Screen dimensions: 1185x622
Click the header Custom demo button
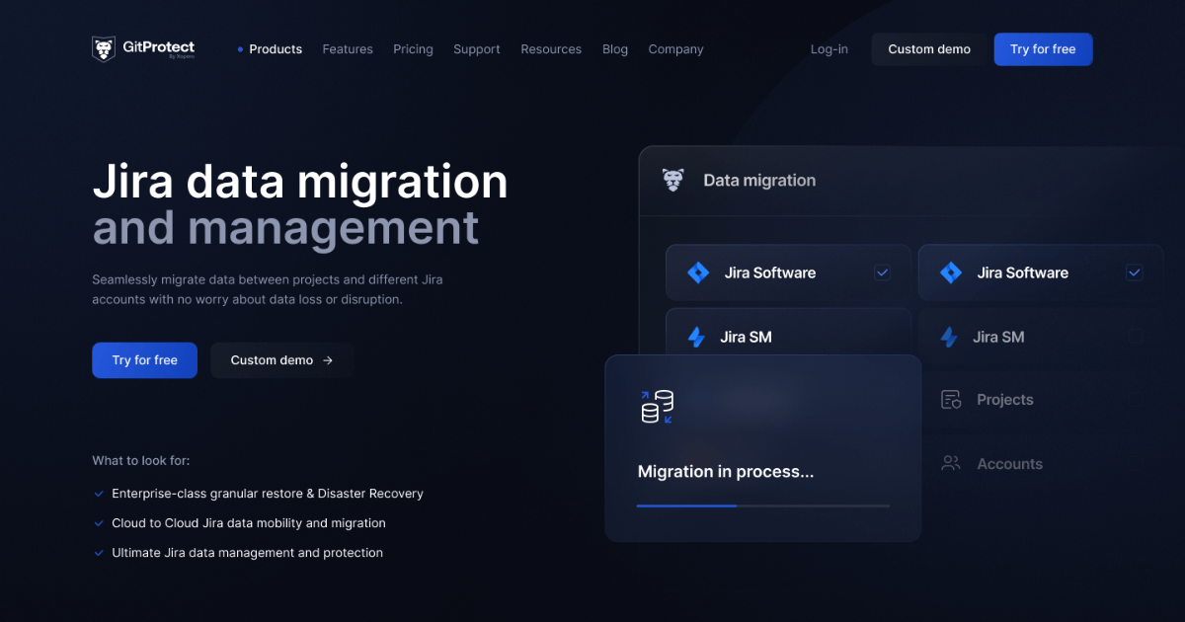pyautogui.click(x=928, y=49)
